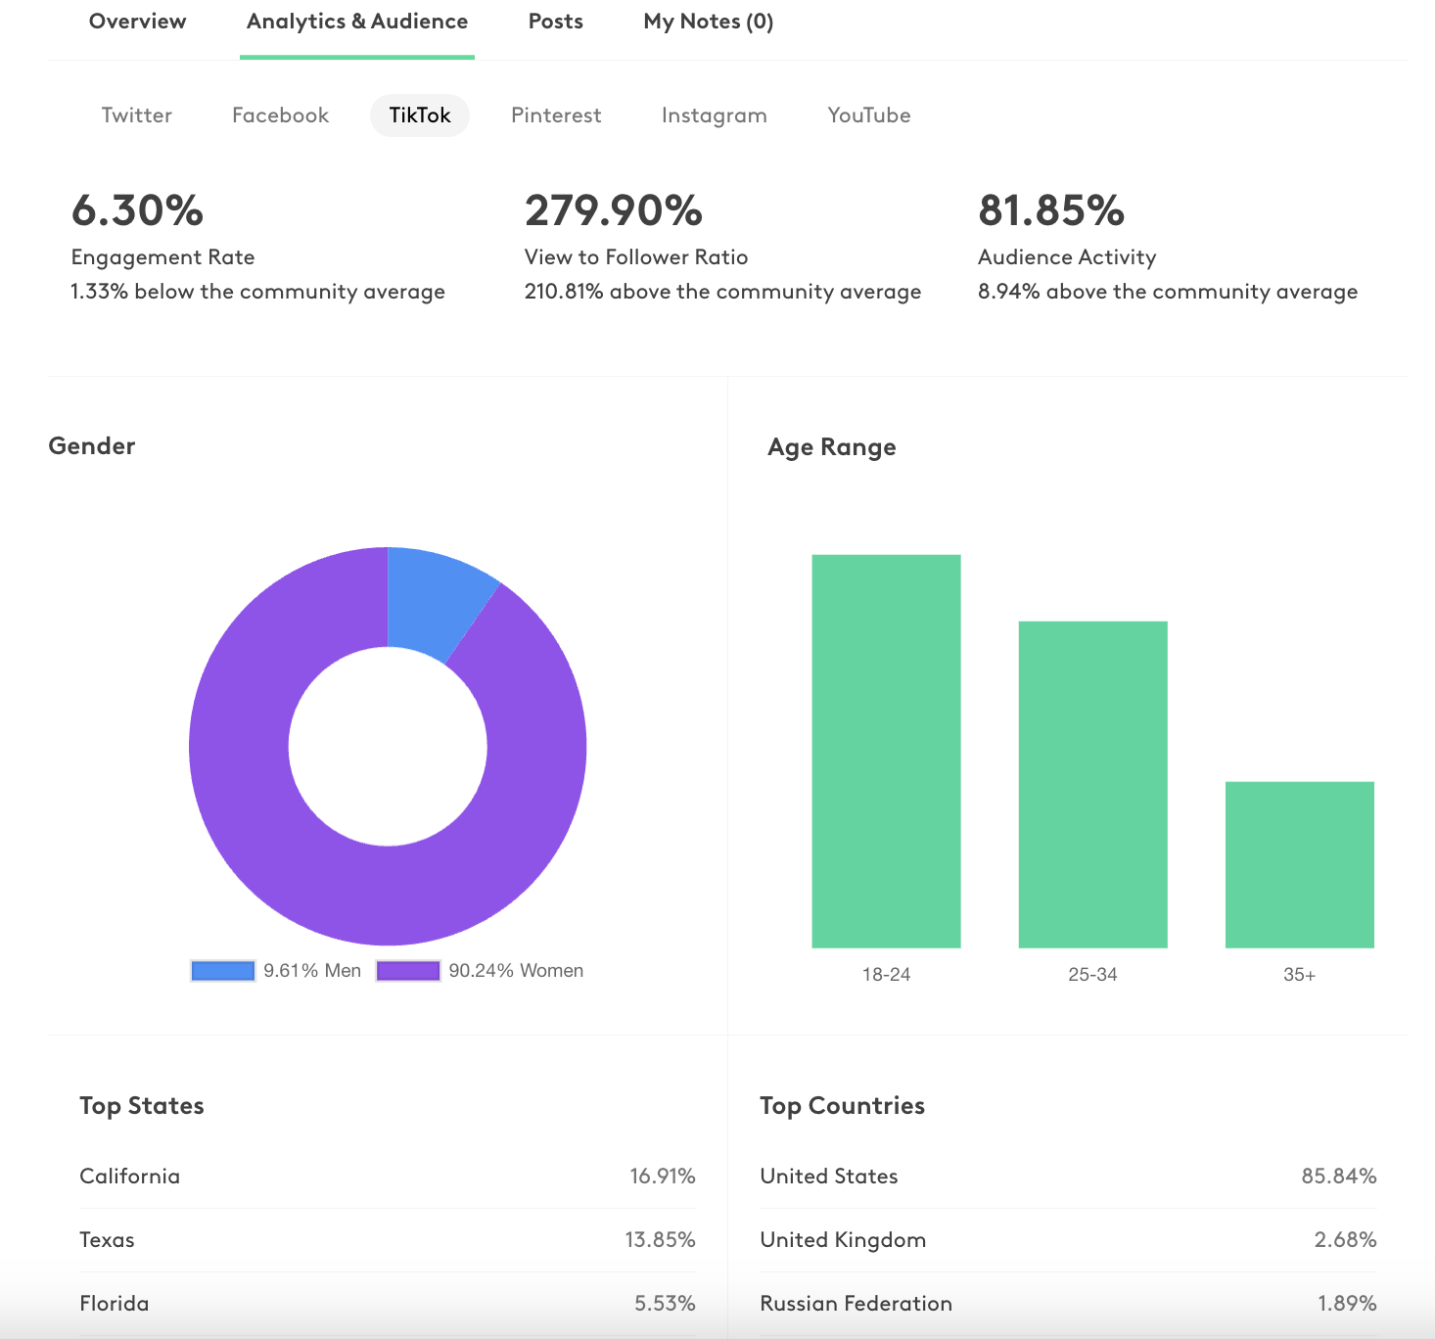Click the 279.90% View to Follower Ratio

614,211
